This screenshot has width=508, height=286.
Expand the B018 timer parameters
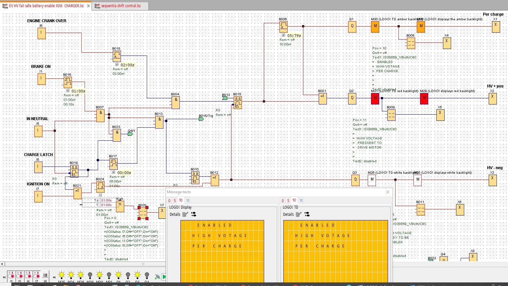117,65
